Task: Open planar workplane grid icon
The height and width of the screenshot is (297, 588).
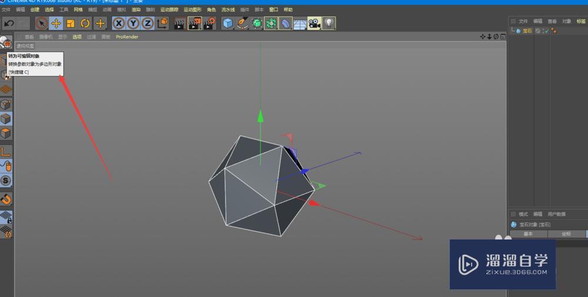Action: click(6, 231)
